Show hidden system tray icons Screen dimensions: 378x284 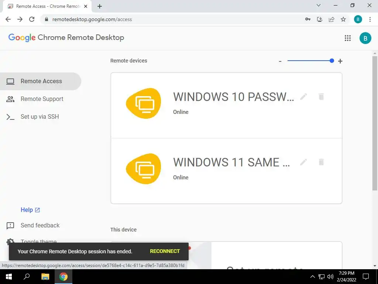click(x=312, y=277)
